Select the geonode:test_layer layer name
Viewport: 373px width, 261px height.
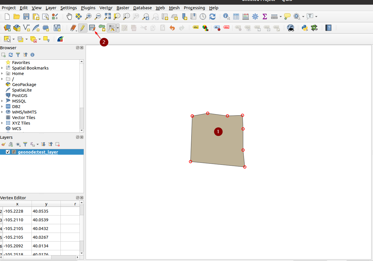point(38,152)
